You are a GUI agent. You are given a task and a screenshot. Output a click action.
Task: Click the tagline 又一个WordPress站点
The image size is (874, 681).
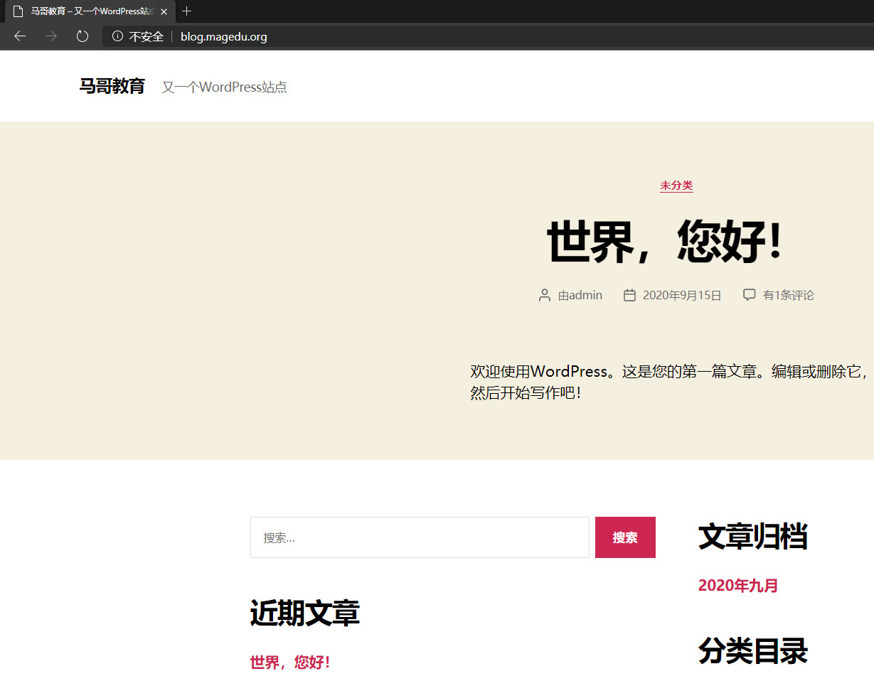(x=224, y=87)
